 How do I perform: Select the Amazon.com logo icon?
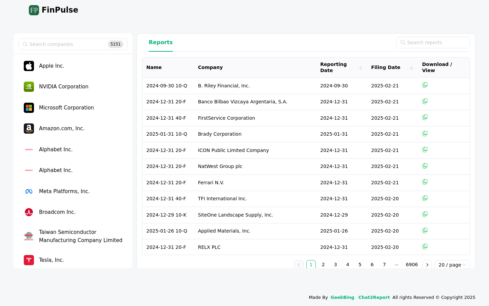point(29,129)
